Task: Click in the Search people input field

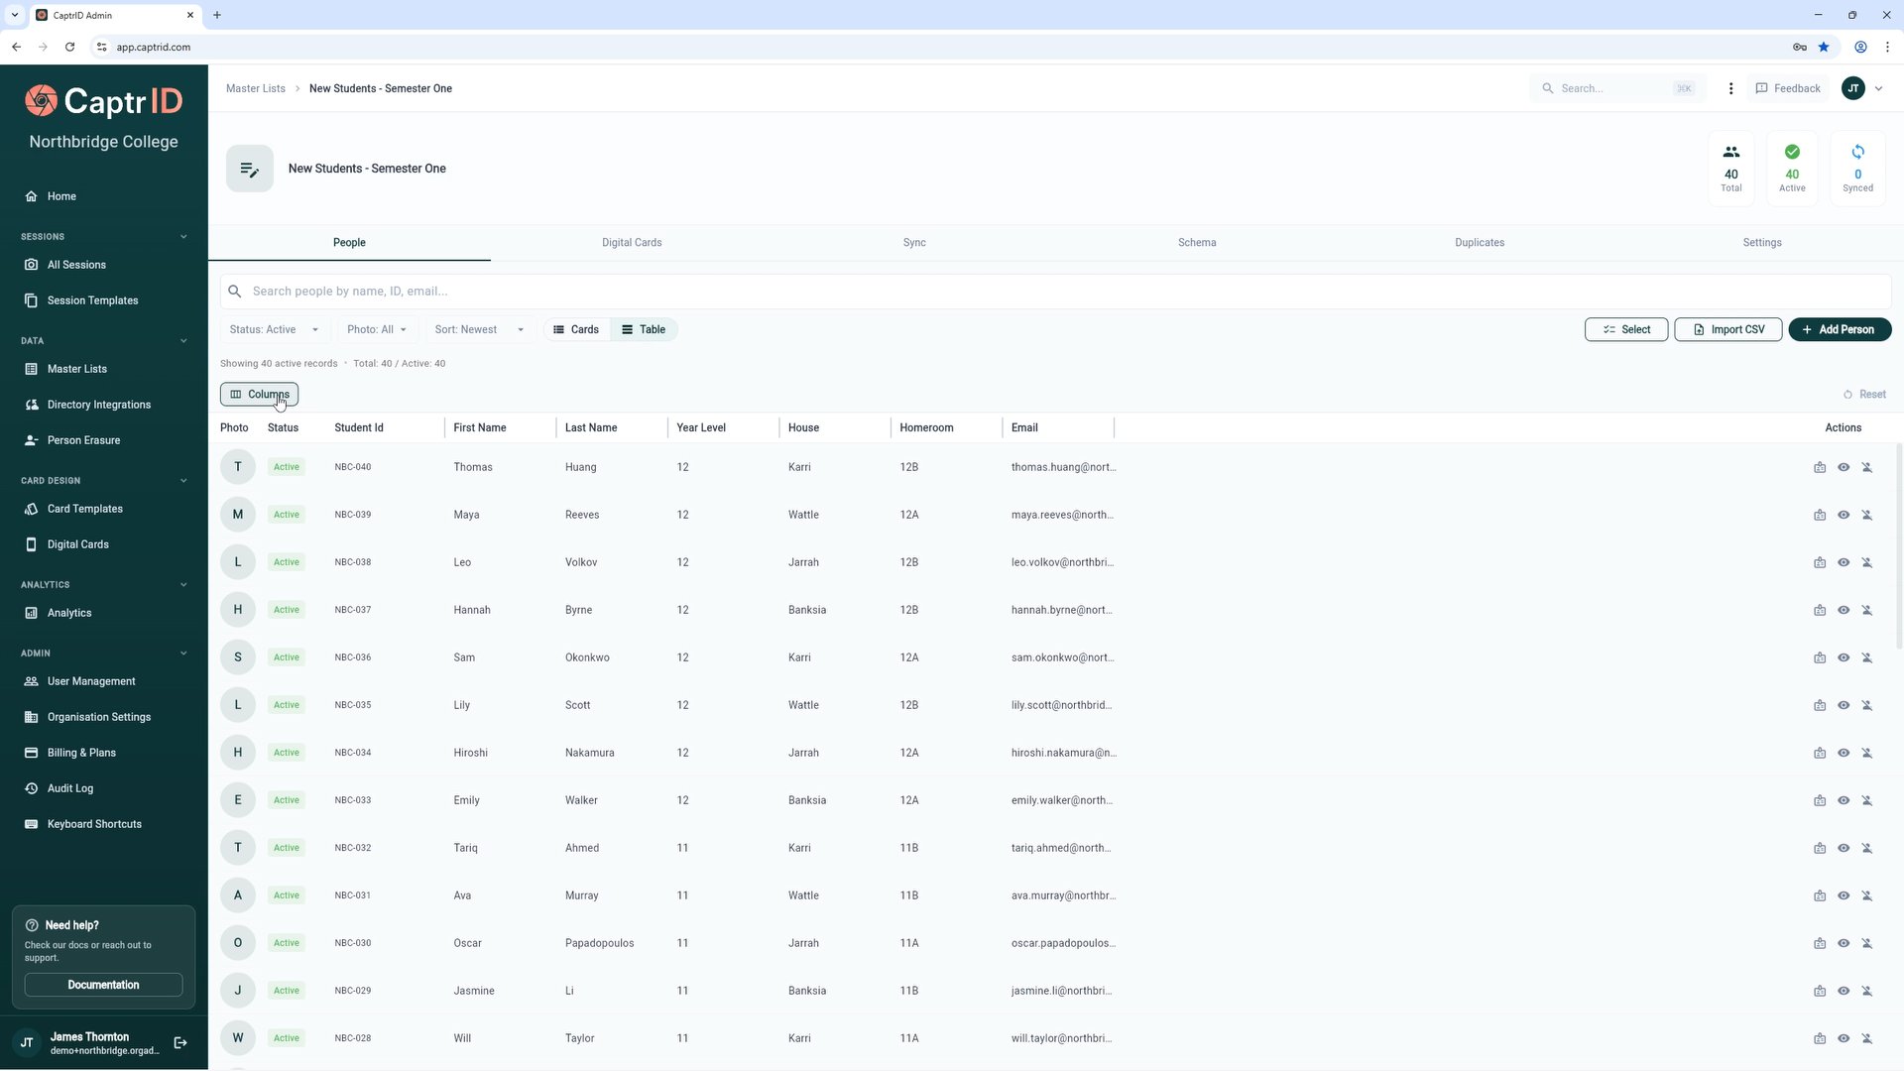Action: (x=1055, y=292)
